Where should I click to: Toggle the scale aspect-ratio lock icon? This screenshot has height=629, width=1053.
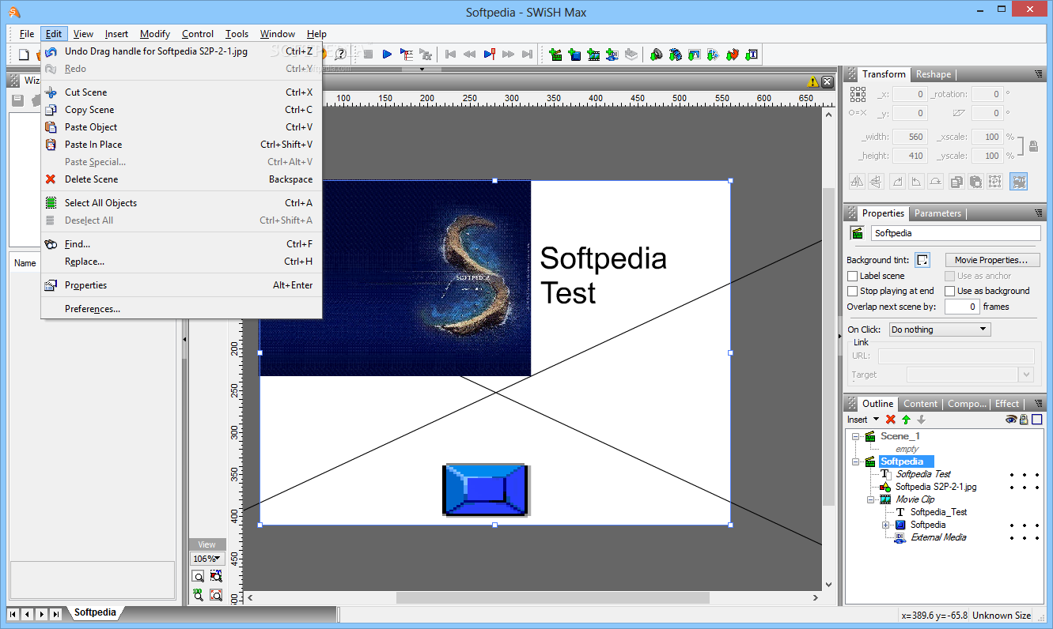1033,146
